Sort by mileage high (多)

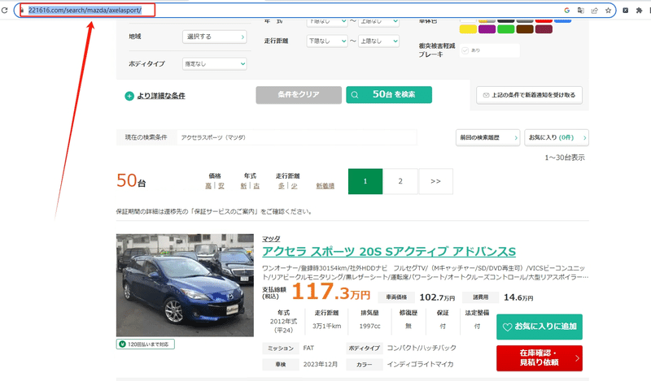[x=282, y=186]
